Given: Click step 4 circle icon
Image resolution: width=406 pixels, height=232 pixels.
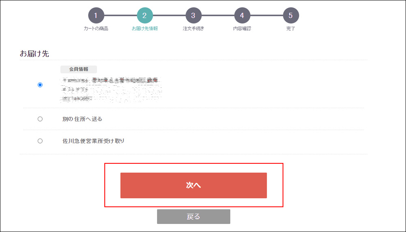Looking at the screenshot, I should [x=242, y=15].
